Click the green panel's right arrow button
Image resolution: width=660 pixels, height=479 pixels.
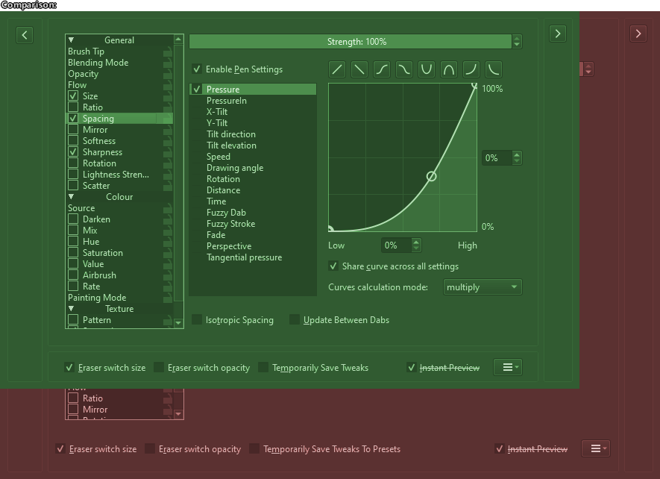coord(558,34)
